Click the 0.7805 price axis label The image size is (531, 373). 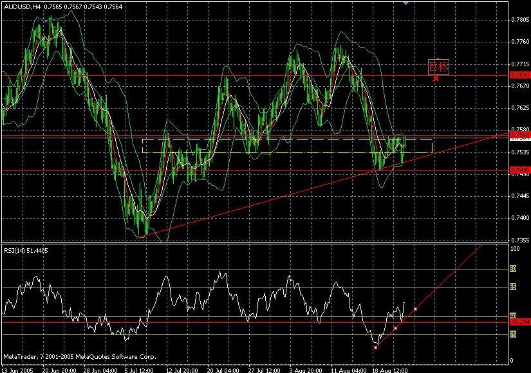tap(520, 20)
